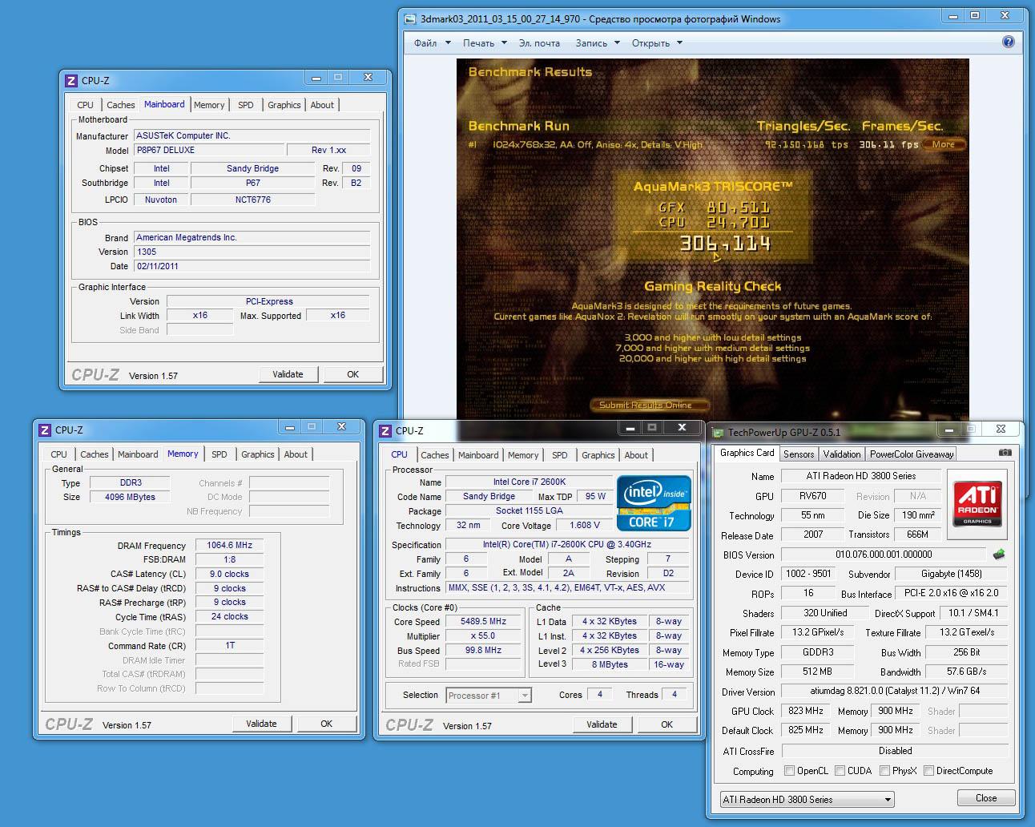The height and width of the screenshot is (827, 1035).
Task: Click the GPU-Z BIOS Version field
Action: coord(884,555)
